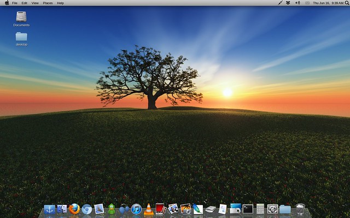Launch the Calculator from the dock
The width and height of the screenshot is (350, 218).
[x=260, y=209]
